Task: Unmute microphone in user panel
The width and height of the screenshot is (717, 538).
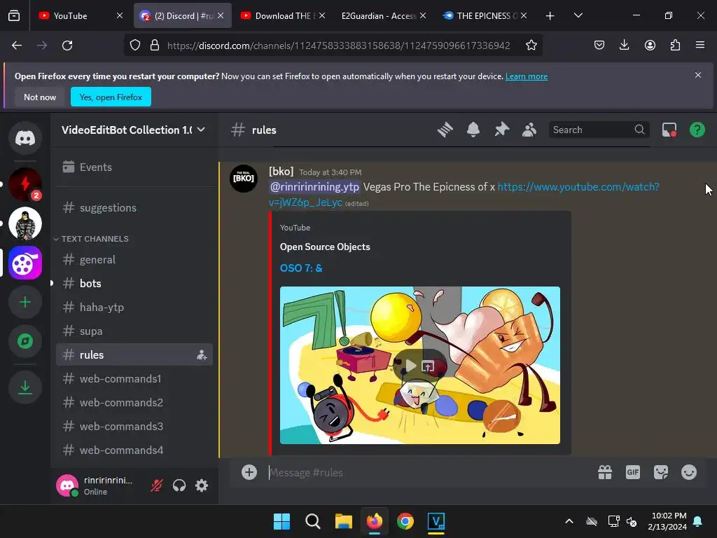Action: (x=156, y=485)
